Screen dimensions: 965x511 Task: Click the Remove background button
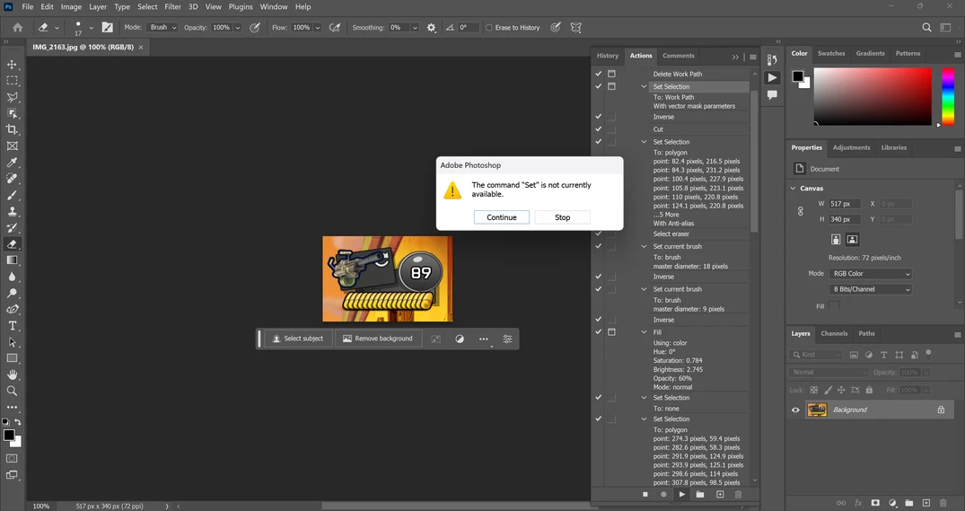pyautogui.click(x=378, y=339)
